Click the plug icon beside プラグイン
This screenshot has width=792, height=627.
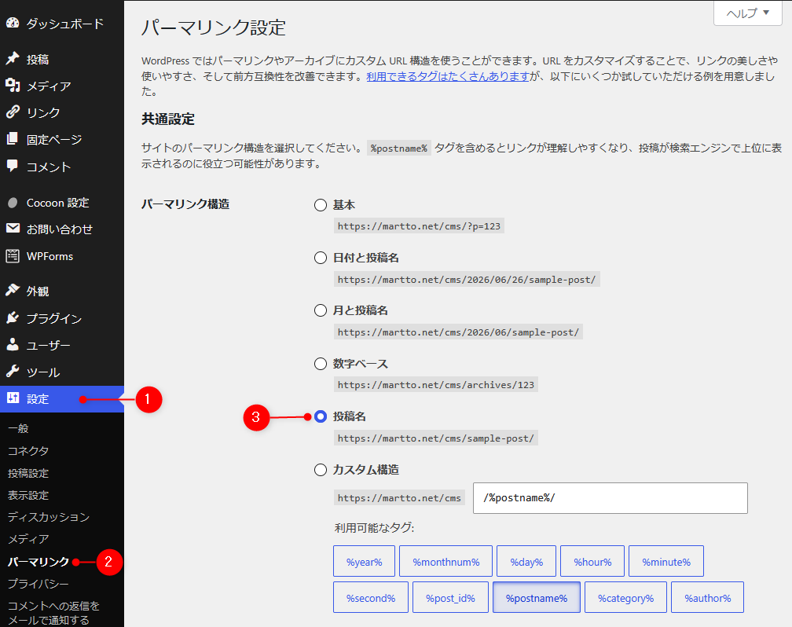[13, 317]
